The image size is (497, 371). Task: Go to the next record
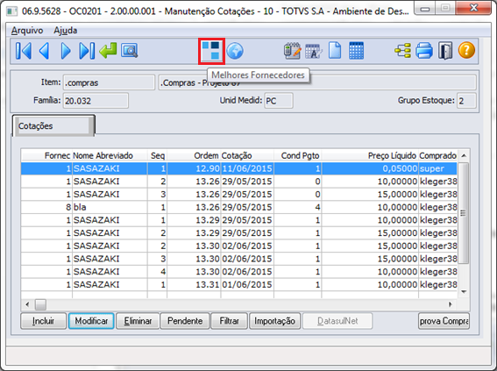[x=65, y=51]
